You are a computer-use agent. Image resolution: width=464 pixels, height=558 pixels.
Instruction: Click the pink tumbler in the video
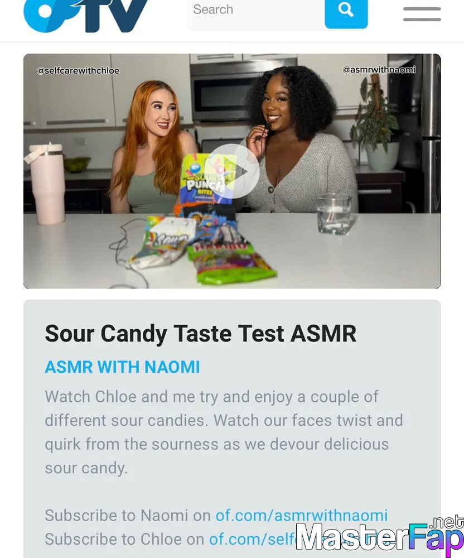[46, 183]
